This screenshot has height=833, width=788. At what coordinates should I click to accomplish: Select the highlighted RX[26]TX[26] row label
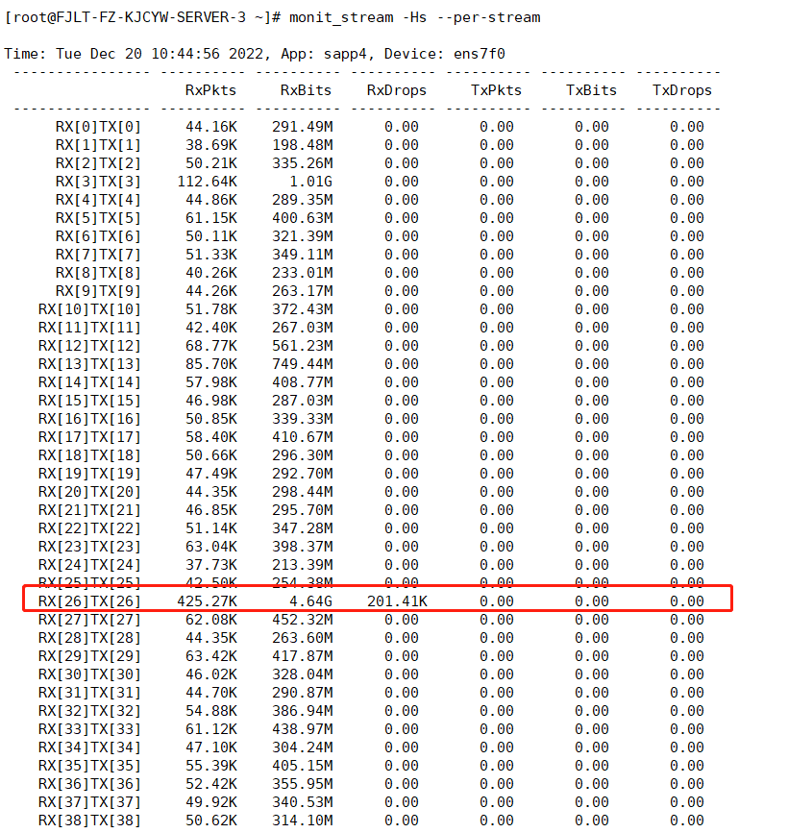(89, 601)
